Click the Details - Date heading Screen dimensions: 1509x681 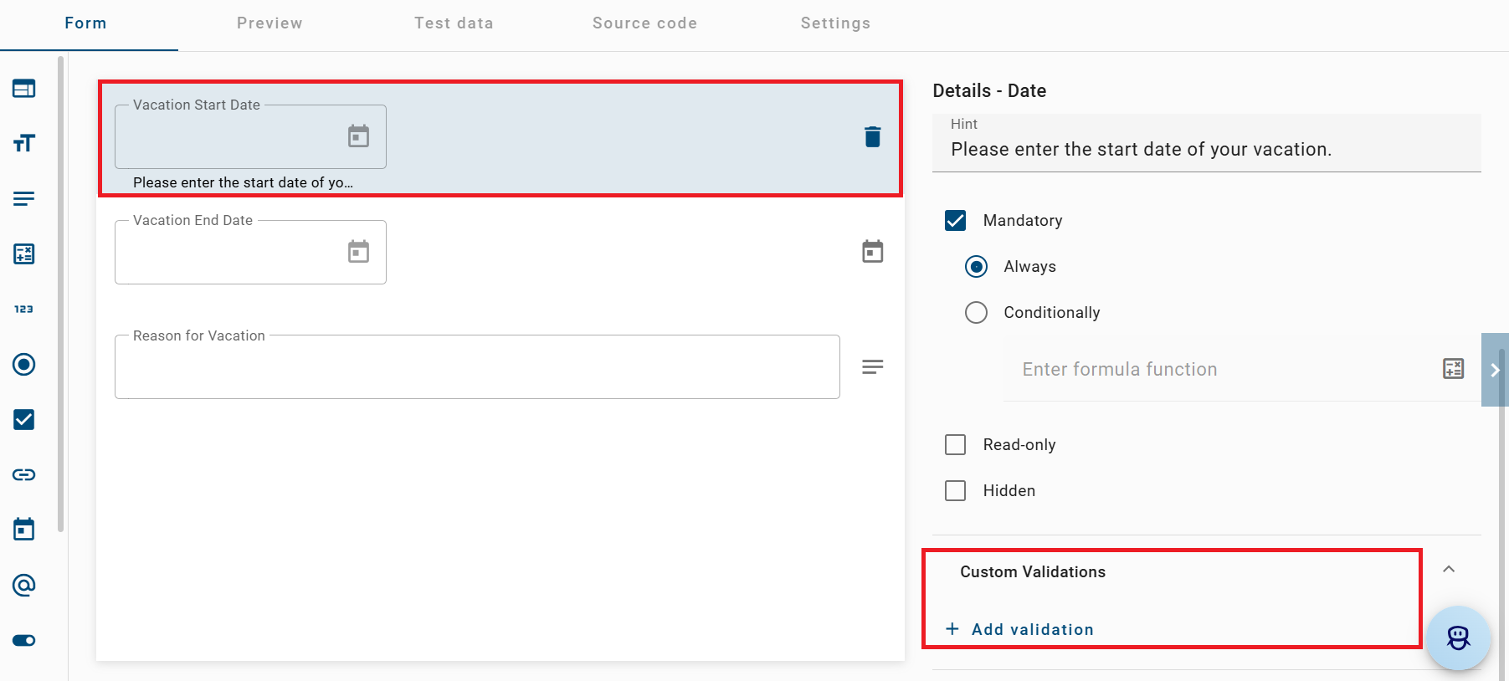point(989,90)
